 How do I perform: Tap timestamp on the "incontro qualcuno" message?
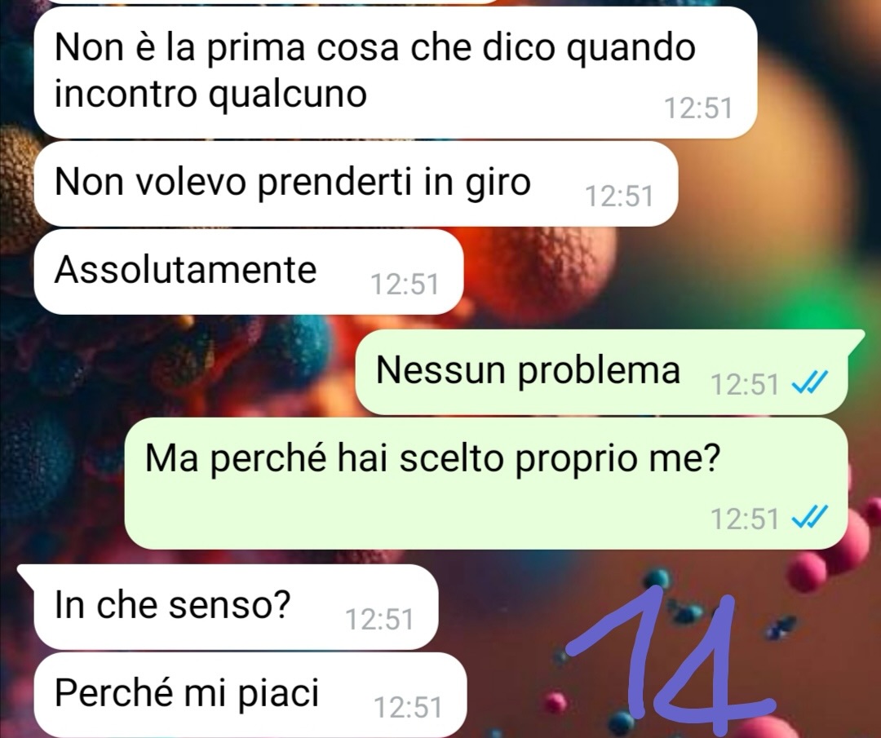point(698,108)
